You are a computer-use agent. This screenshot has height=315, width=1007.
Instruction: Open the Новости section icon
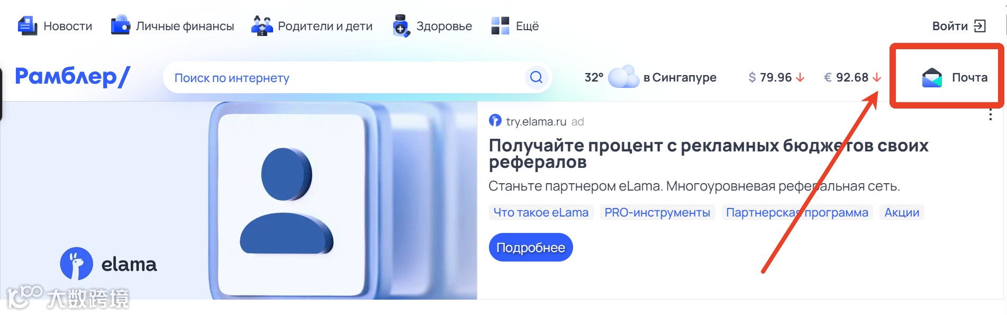(28, 26)
